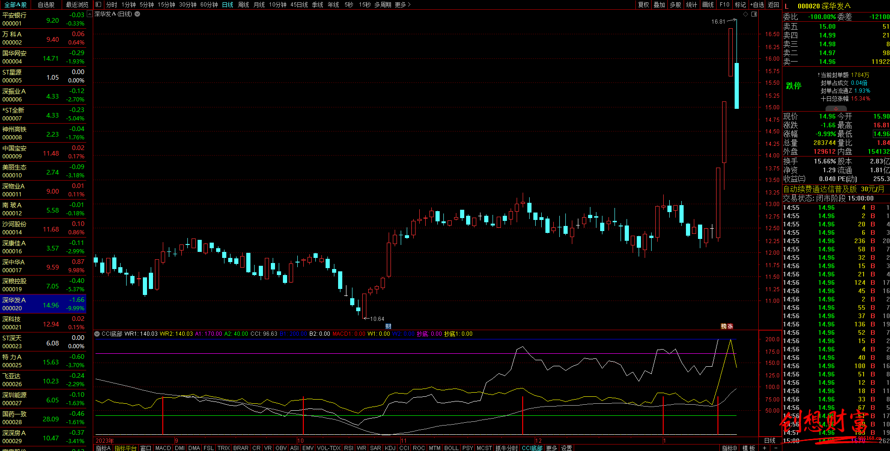Screen dimensions: 890x451
Task: Click the 返回 back button
Action: (x=773, y=5)
